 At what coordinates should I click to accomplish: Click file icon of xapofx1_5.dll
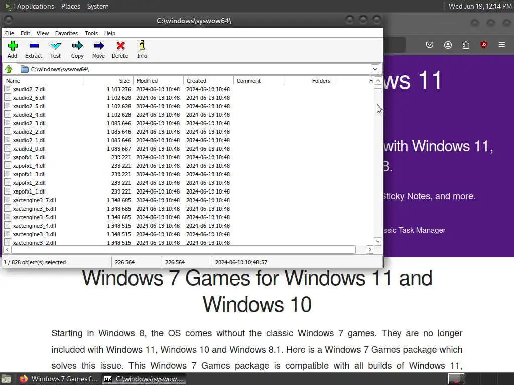click(x=8, y=157)
